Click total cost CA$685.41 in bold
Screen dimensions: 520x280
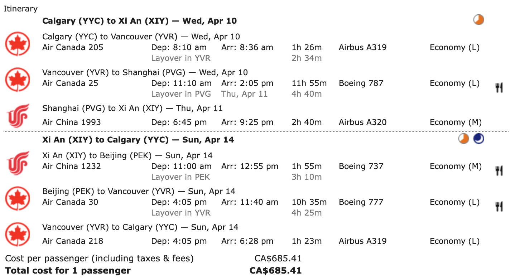pyautogui.click(x=276, y=271)
